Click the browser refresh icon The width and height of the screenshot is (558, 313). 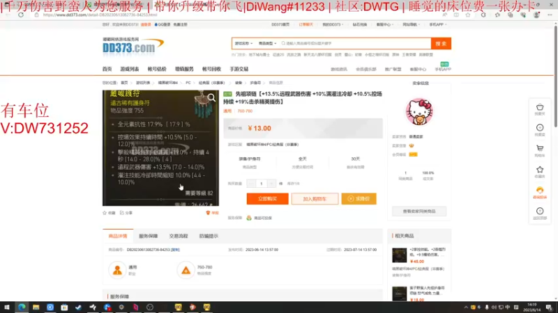coord(21,15)
